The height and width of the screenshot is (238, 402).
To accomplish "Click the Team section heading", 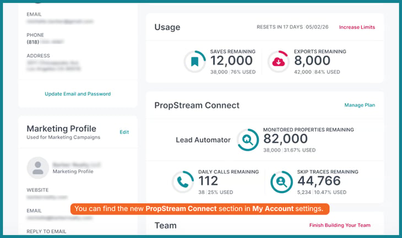I will pyautogui.click(x=165, y=225).
